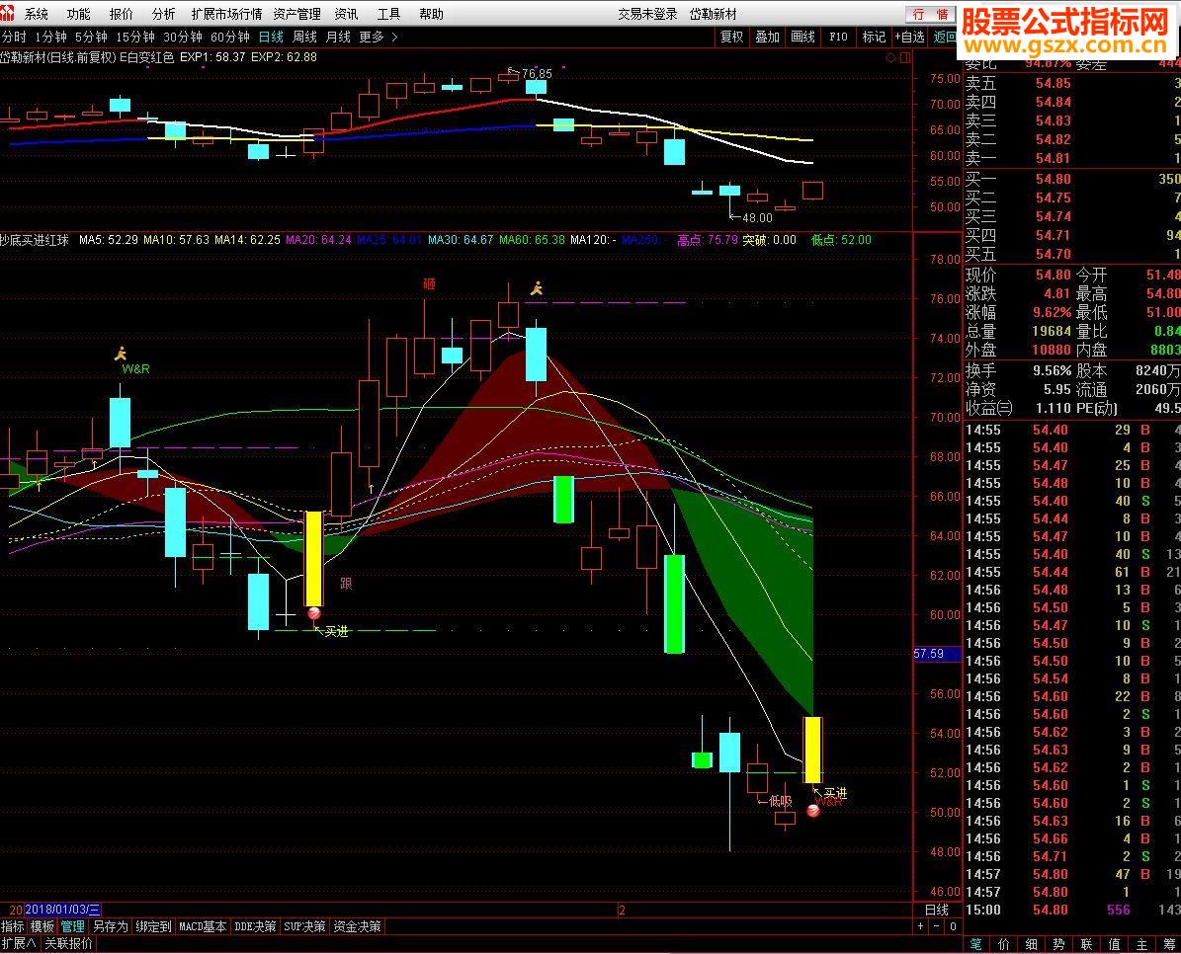The height and width of the screenshot is (954, 1181).
Task: Click the red ball marker near 50.00
Action: (813, 810)
